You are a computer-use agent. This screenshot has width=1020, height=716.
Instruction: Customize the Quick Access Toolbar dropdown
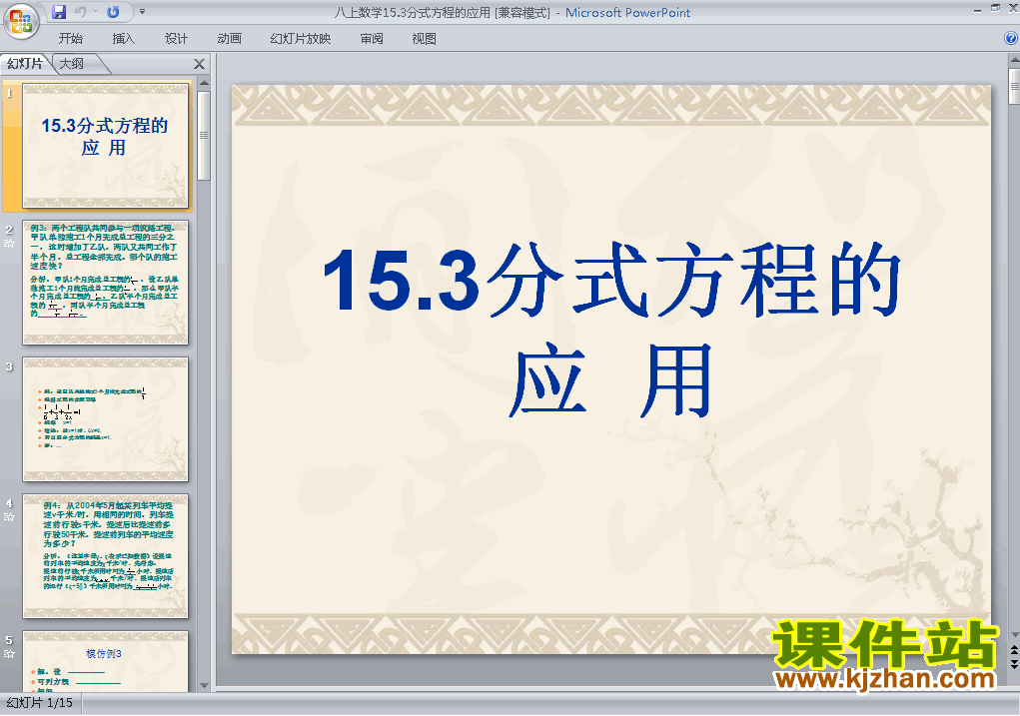coord(143,12)
